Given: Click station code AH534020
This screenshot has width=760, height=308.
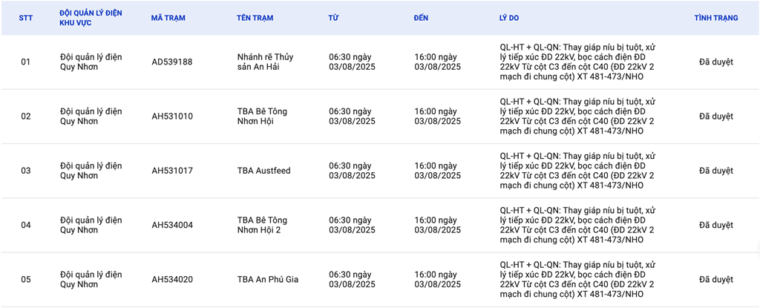Looking at the screenshot, I should [x=171, y=280].
